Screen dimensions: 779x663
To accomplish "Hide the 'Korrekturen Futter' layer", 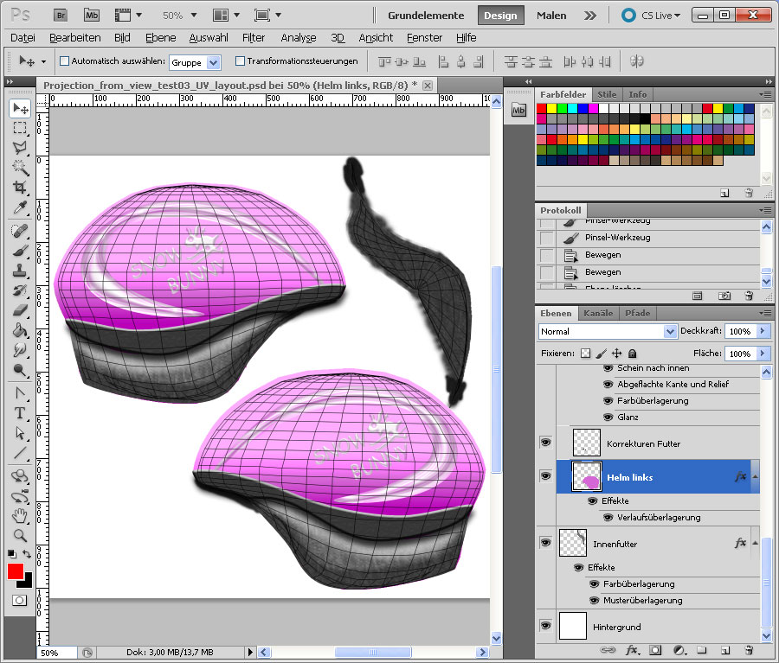I will tap(545, 443).
